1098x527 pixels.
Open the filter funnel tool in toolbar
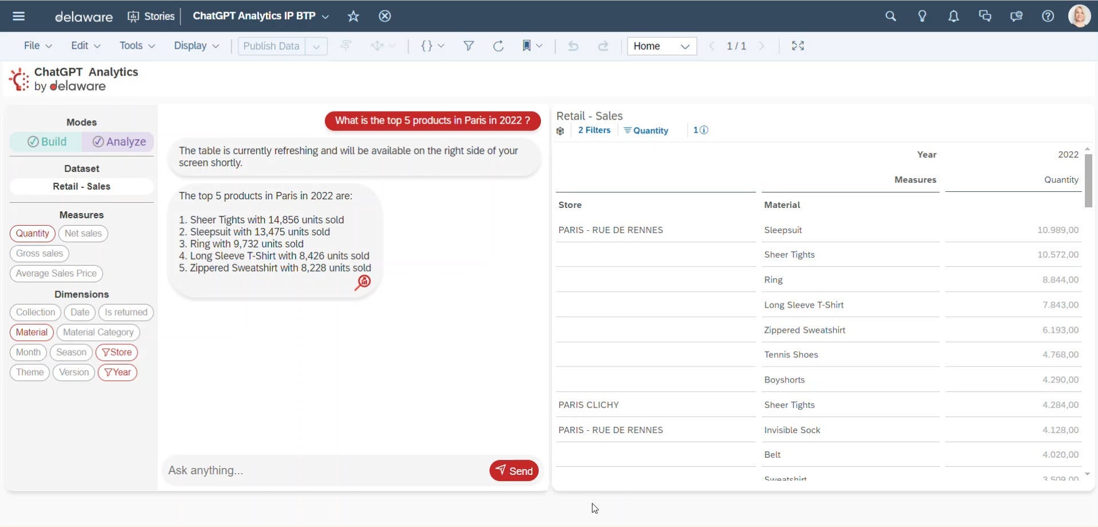[x=468, y=46]
